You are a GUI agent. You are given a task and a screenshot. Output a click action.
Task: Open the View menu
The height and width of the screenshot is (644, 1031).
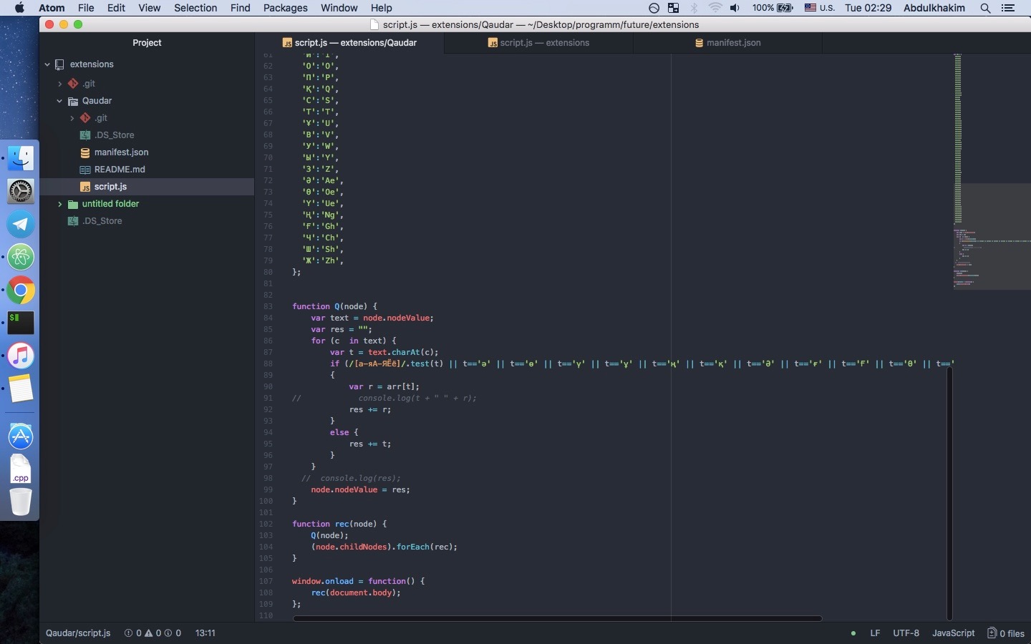click(x=149, y=8)
